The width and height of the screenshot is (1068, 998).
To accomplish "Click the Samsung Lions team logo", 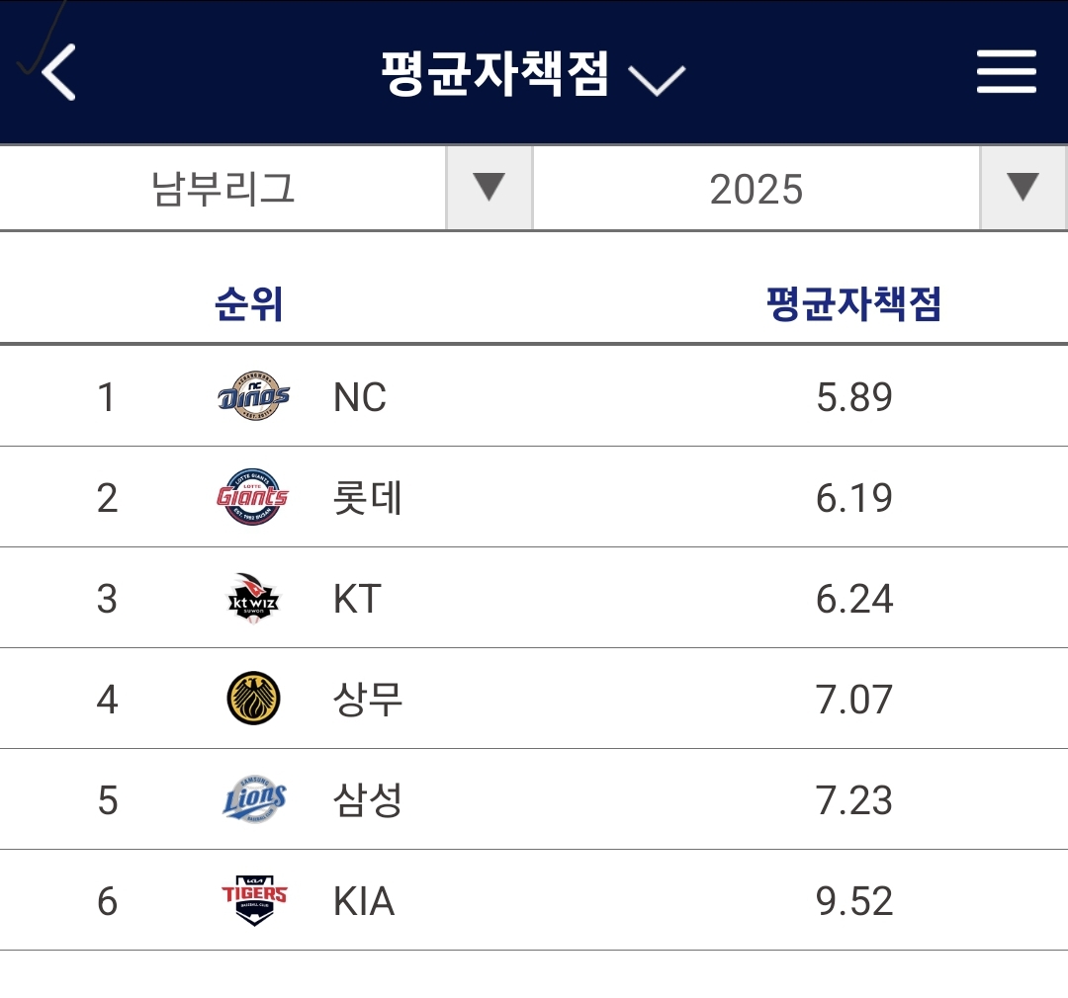I will click(x=253, y=800).
